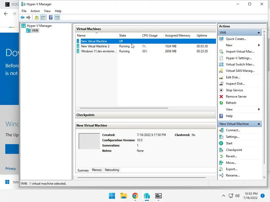Expand the View submenu arrow in Actions
The width and height of the screenshot is (270, 202).
click(259, 109)
